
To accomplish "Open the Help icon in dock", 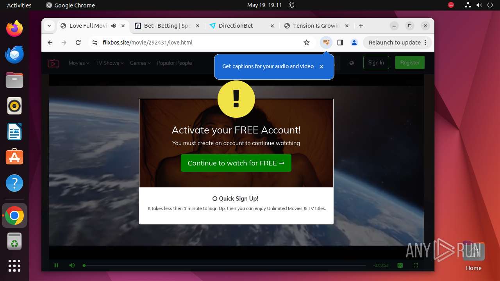I will 14,183.
